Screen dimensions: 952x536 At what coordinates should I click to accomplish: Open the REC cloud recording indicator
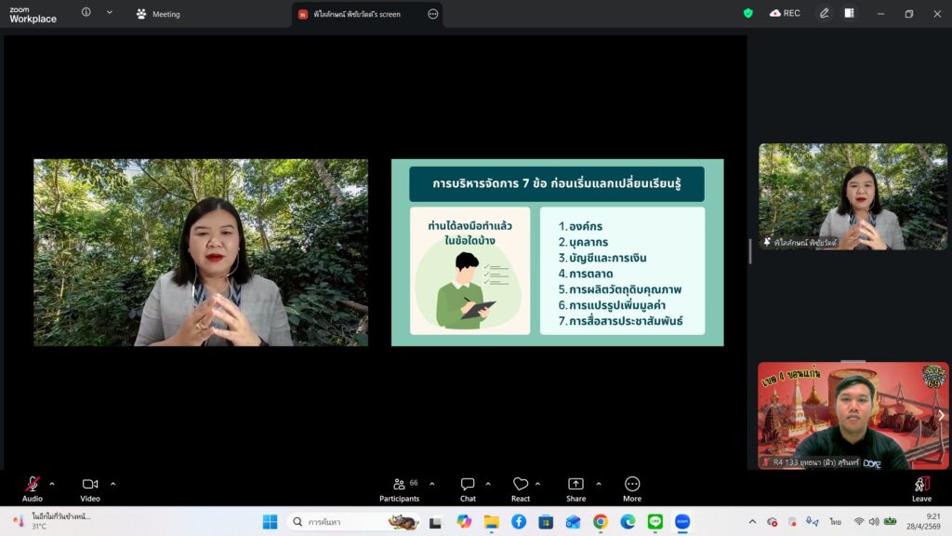(x=785, y=13)
